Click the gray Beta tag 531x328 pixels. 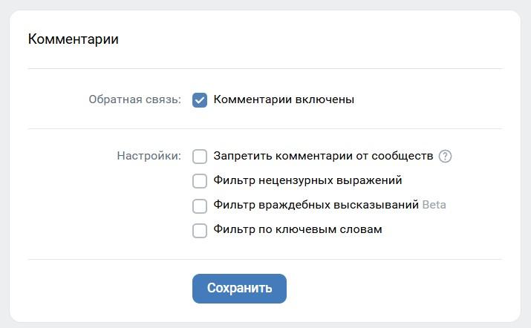pos(434,205)
